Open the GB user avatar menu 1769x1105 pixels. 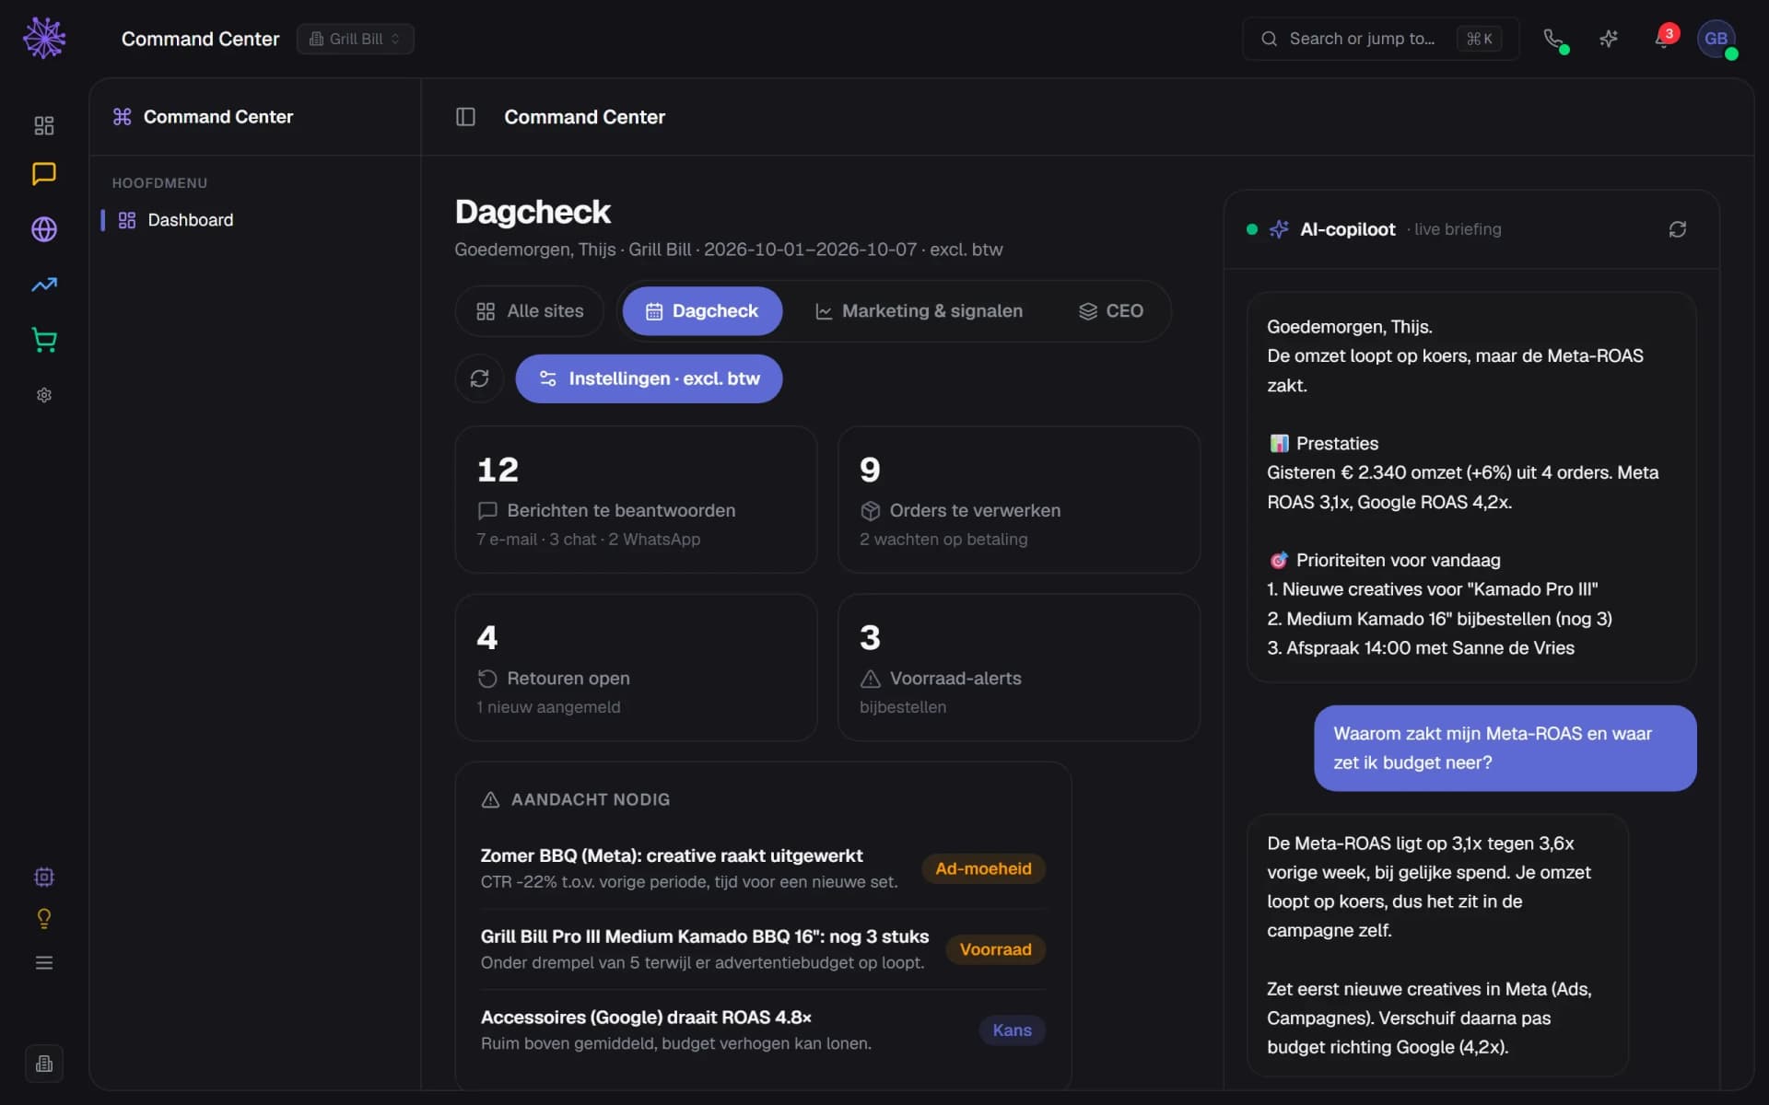click(1716, 39)
